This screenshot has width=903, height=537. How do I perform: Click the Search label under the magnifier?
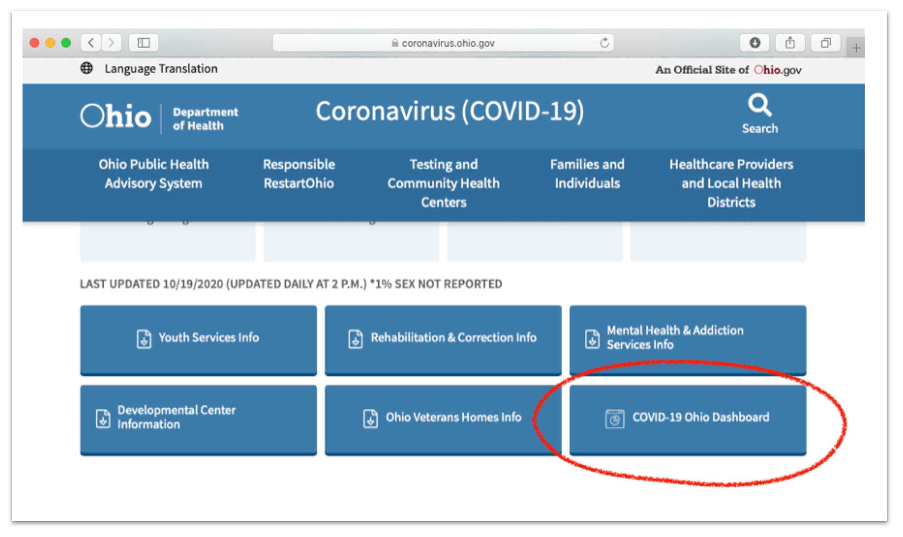pyautogui.click(x=760, y=128)
